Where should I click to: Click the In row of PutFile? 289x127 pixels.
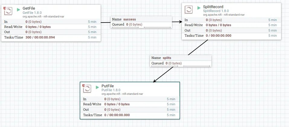130,99
